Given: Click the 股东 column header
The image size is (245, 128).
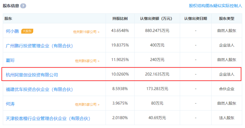Looking at the screenshot, I should pyautogui.click(x=8, y=19).
